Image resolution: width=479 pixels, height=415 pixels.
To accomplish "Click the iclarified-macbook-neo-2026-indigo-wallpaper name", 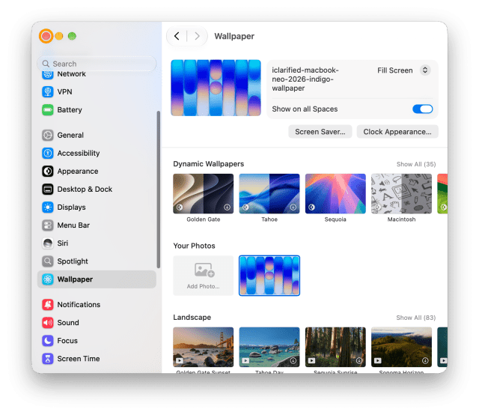I will (x=305, y=79).
